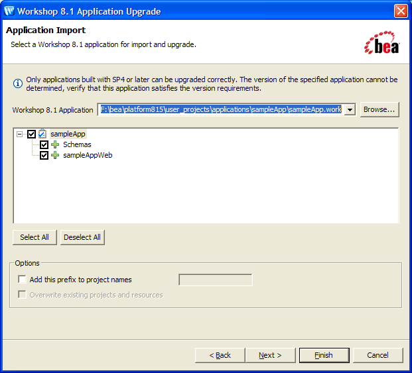The image size is (412, 373).
Task: Click Deselect All button
Action: (x=82, y=237)
